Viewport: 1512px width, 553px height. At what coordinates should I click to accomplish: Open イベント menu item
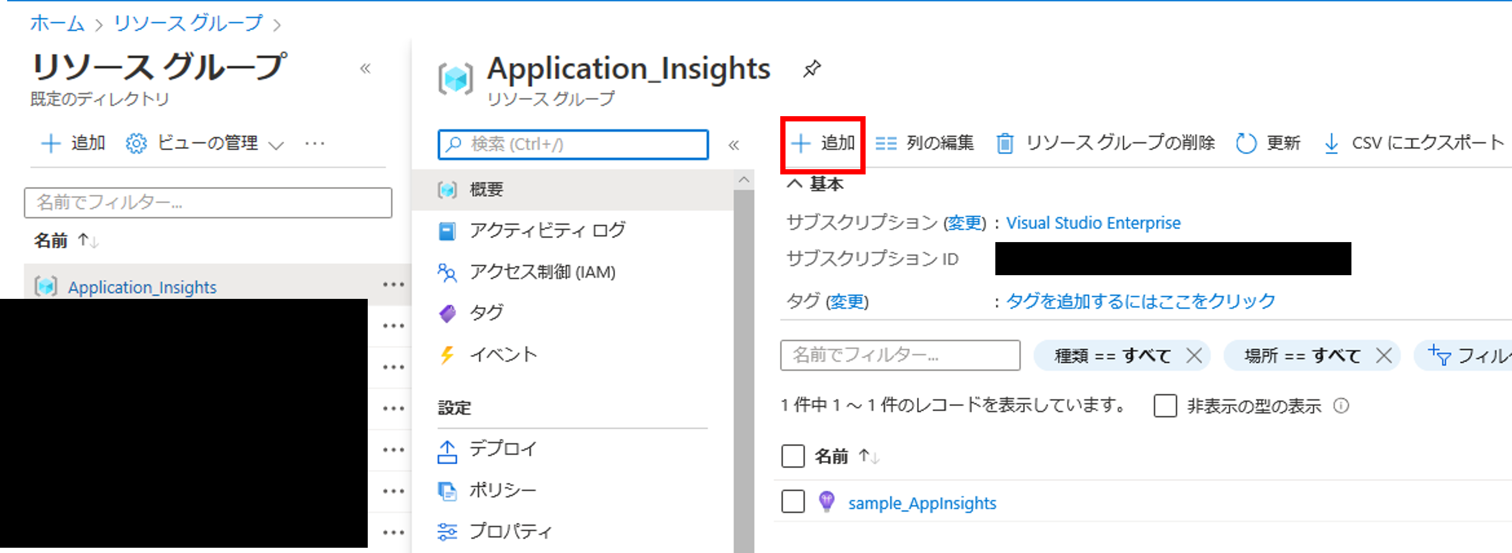[572, 355]
